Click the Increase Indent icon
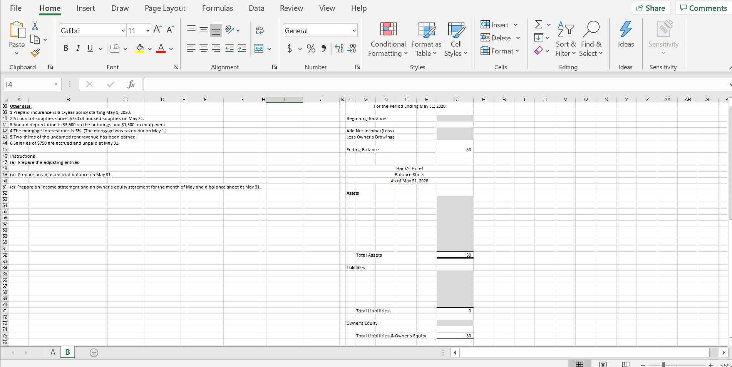The height and width of the screenshot is (367, 732). (242, 48)
